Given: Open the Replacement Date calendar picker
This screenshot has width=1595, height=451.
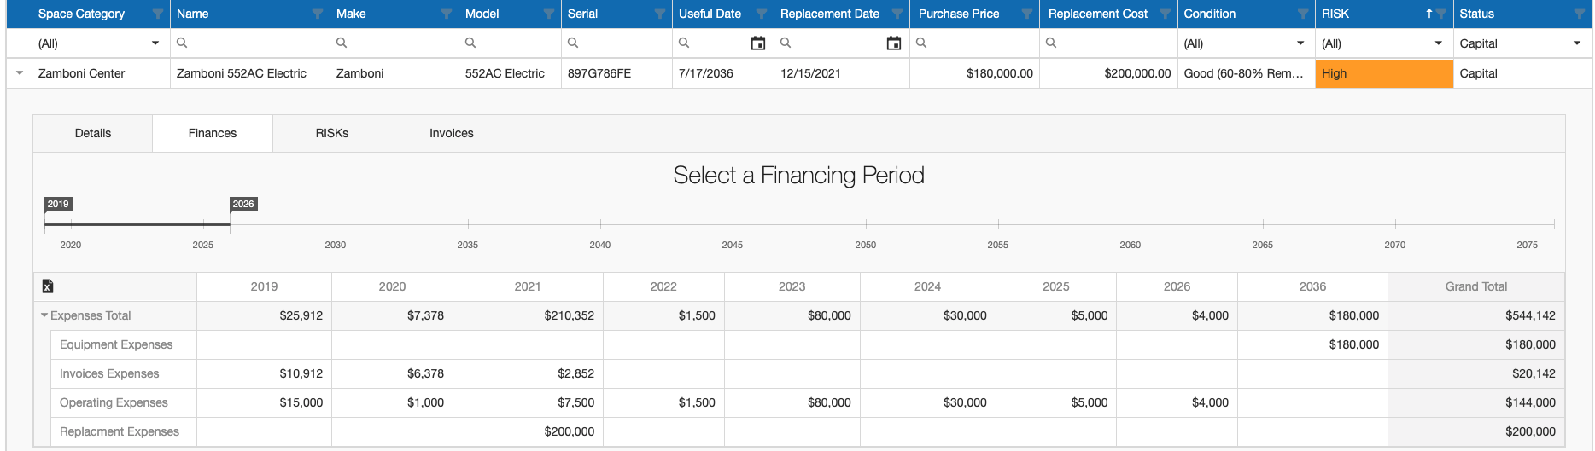Looking at the screenshot, I should coord(894,43).
